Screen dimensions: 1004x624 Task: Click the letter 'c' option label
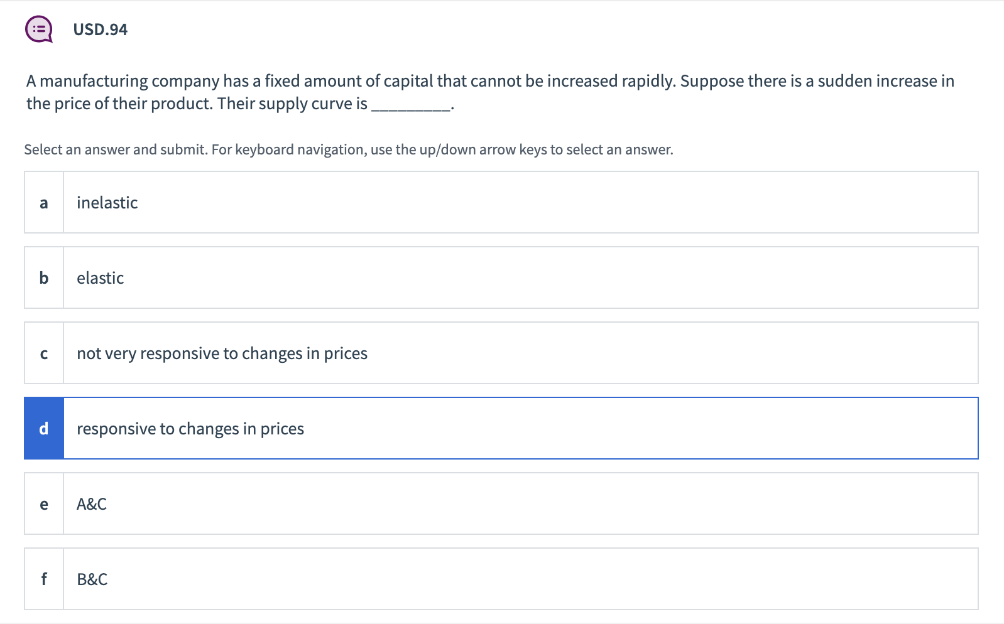pos(44,353)
